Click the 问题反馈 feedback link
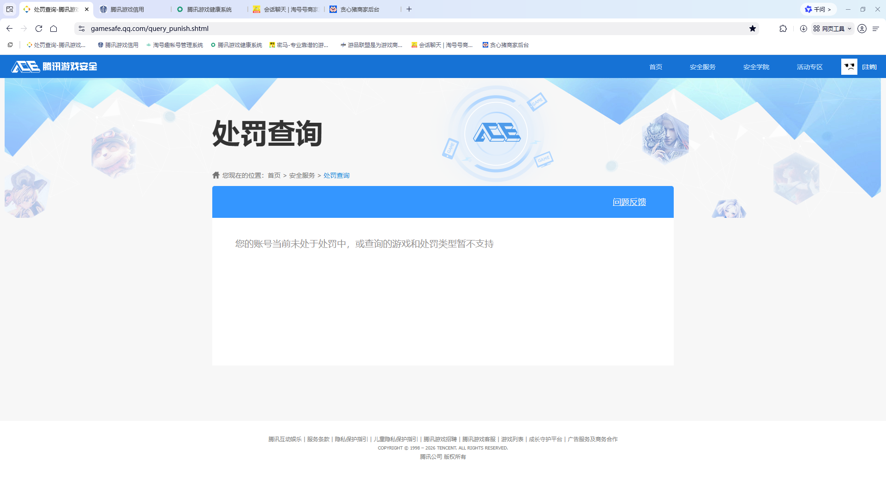 tap(629, 202)
